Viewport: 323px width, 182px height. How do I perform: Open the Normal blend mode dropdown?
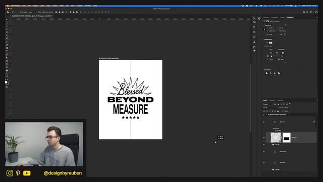(x=270, y=108)
